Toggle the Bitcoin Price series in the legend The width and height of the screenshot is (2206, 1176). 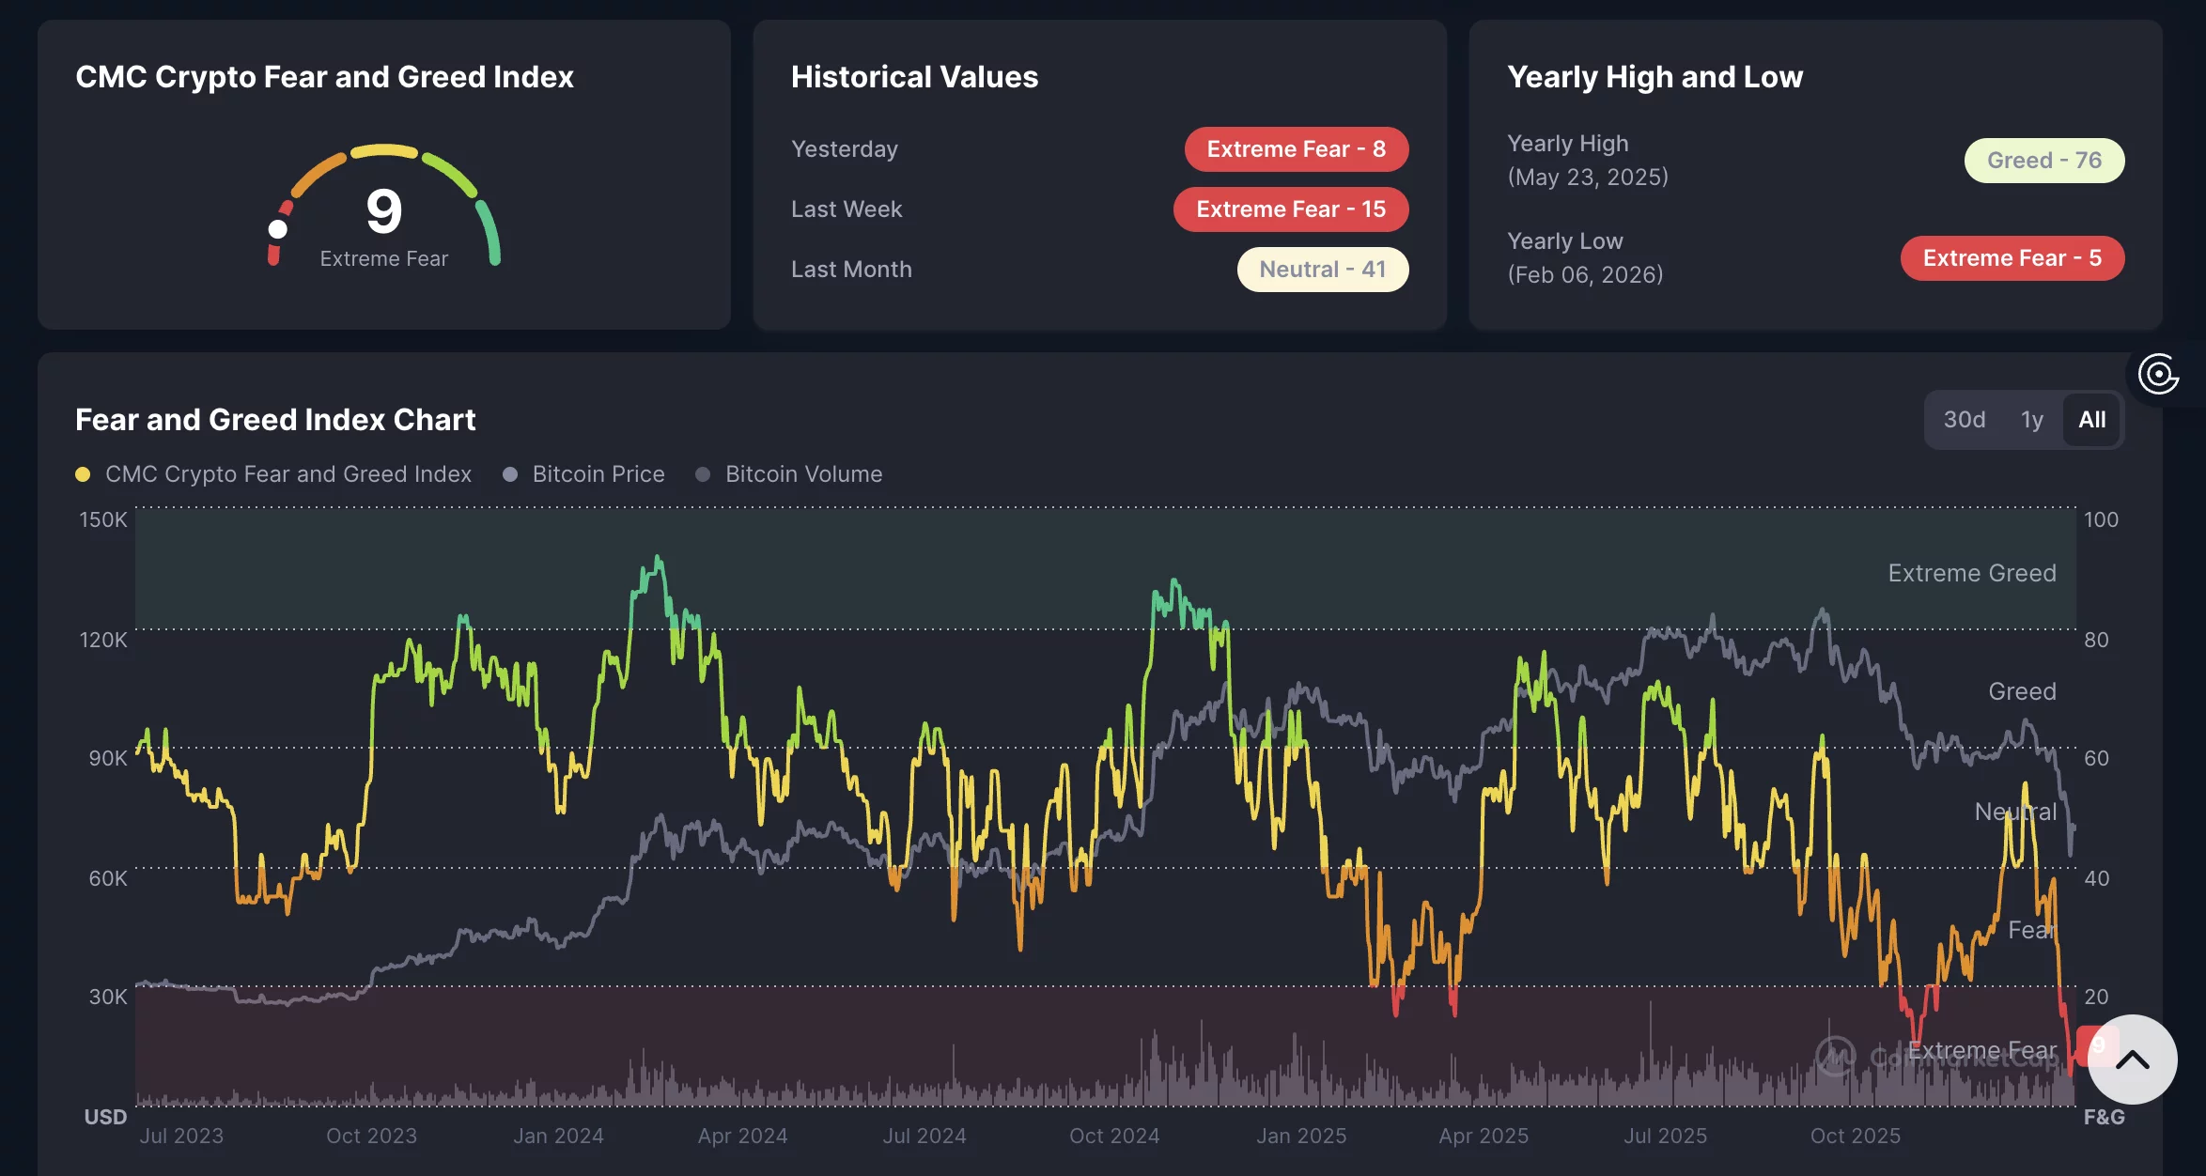(598, 473)
